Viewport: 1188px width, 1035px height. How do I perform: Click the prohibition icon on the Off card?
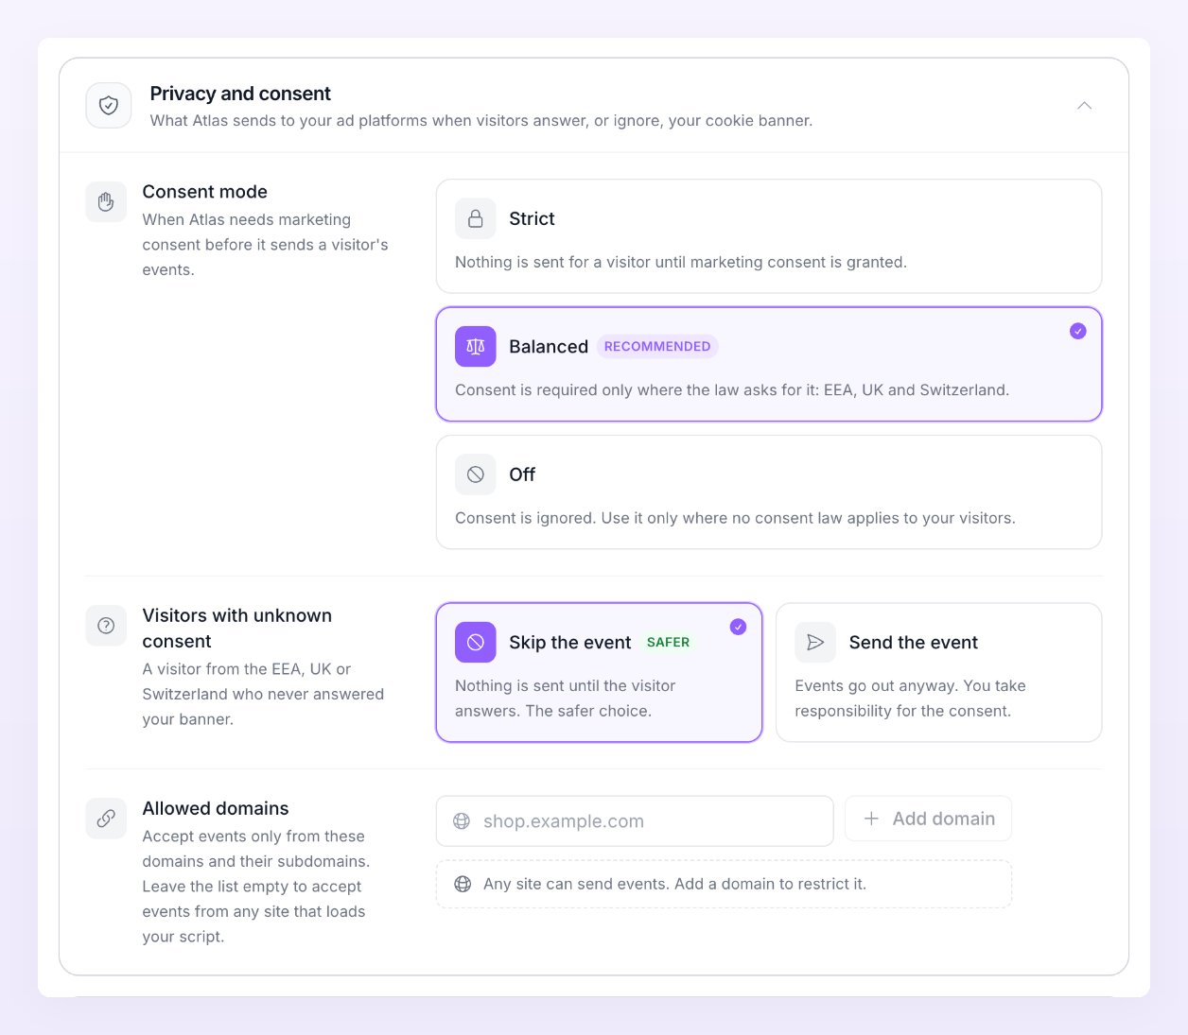[476, 474]
